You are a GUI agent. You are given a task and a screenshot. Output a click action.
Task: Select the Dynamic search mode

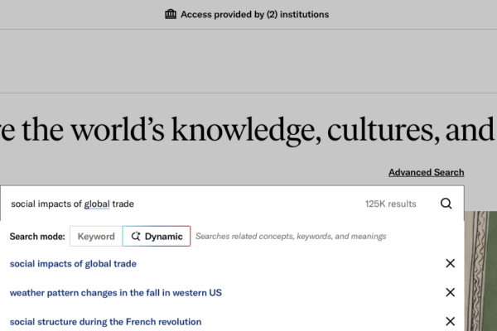point(157,237)
